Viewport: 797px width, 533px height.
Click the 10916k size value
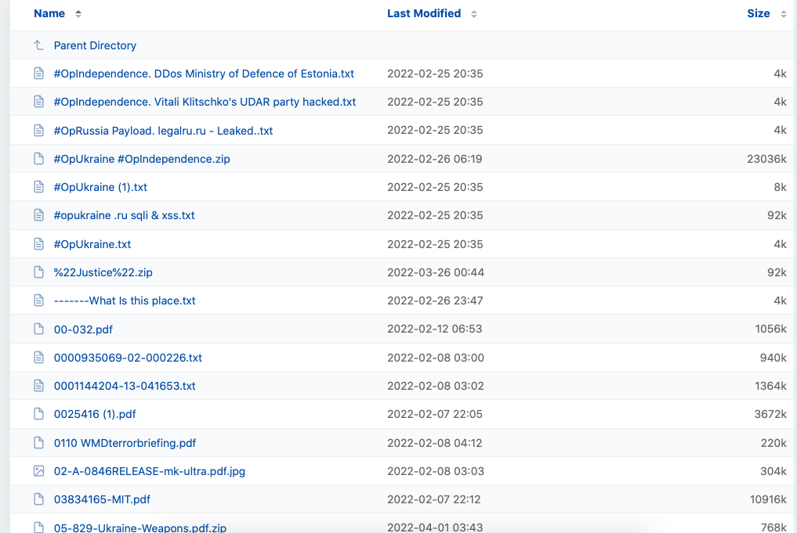768,499
